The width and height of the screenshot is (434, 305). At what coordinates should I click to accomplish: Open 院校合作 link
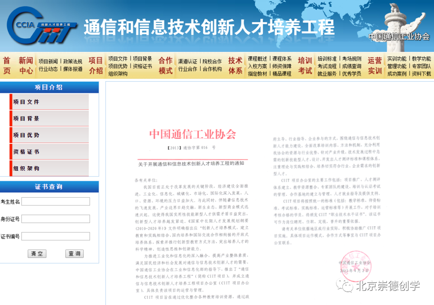(x=212, y=61)
